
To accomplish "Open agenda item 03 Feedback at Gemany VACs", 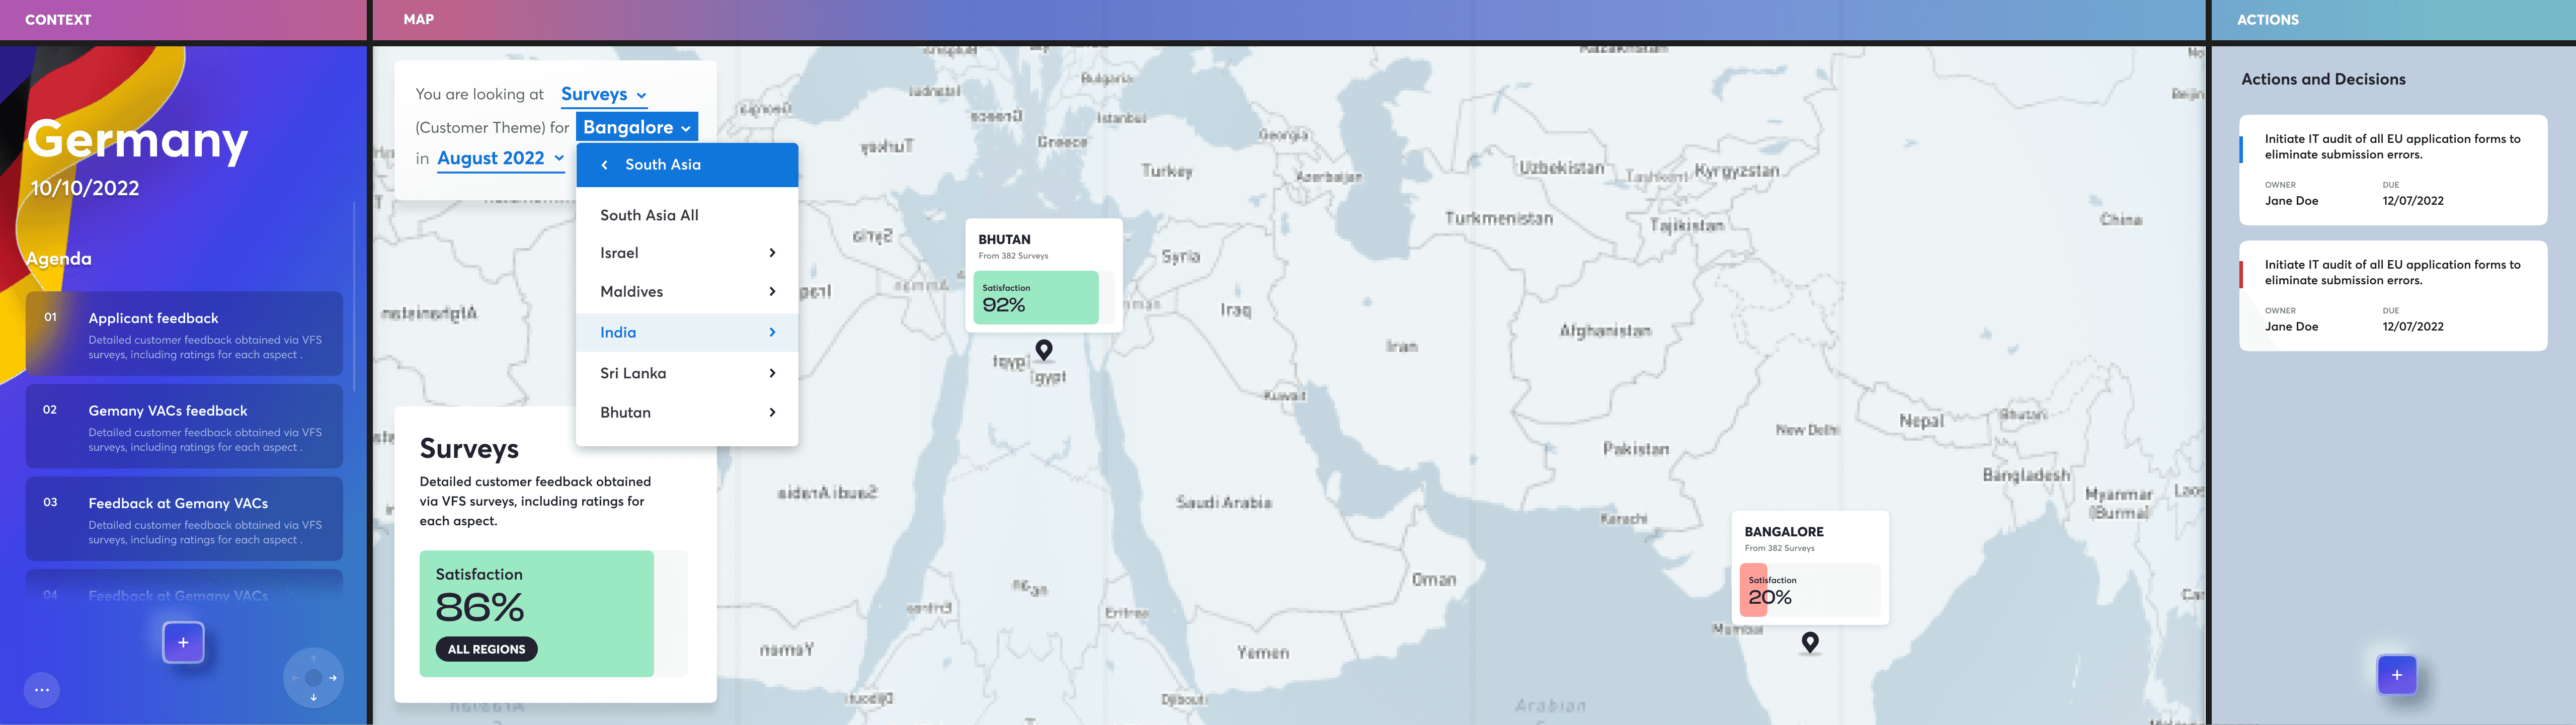I will point(184,519).
